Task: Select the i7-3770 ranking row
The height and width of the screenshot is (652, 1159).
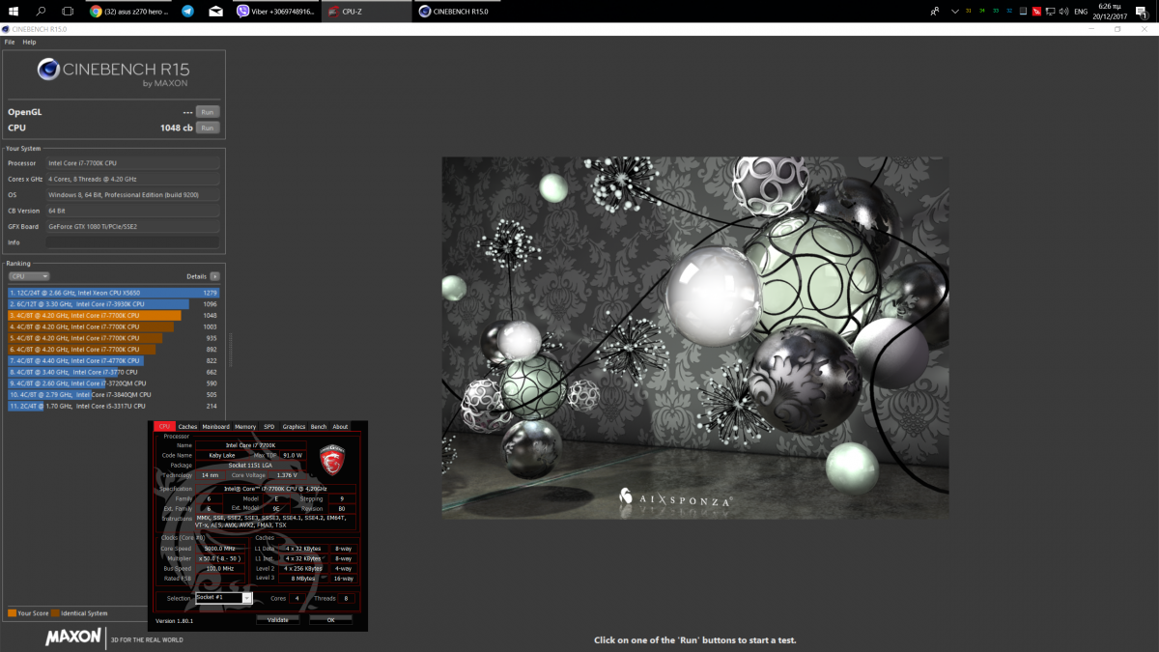Action: tap(114, 372)
